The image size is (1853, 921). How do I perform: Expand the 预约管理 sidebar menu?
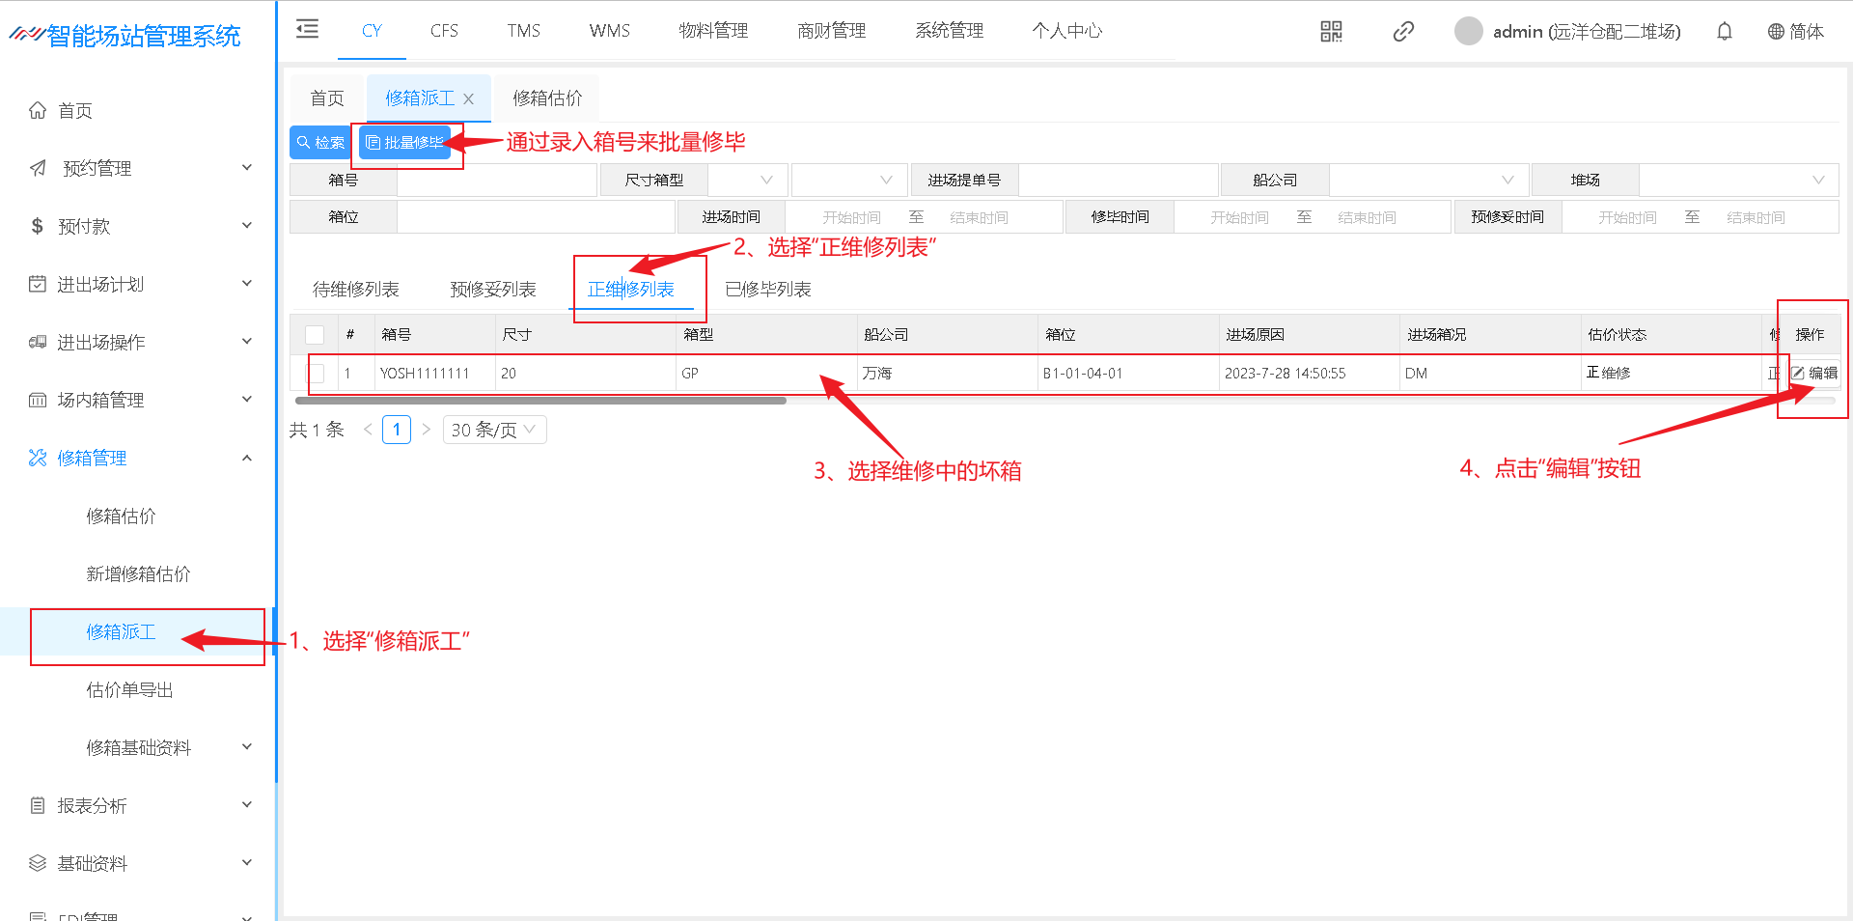(143, 168)
